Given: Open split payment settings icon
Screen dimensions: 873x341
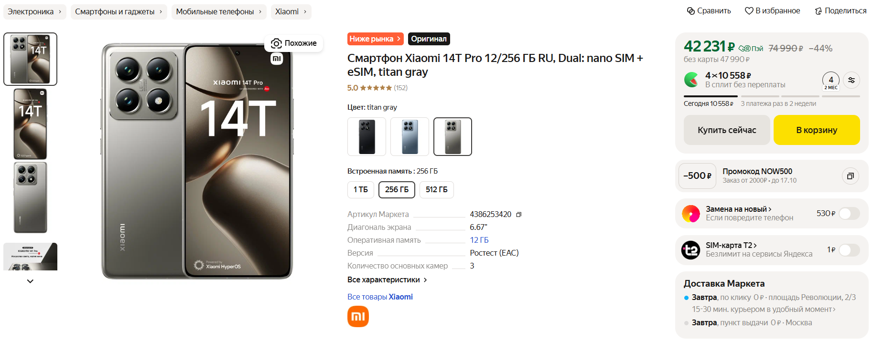Looking at the screenshot, I should 851,80.
